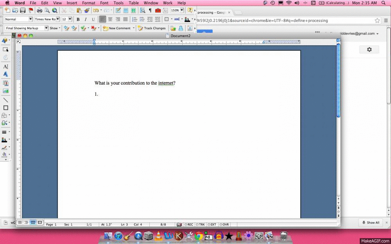Toggle the TRK track changes status indicator
The image size is (391, 244).
(x=201, y=224)
